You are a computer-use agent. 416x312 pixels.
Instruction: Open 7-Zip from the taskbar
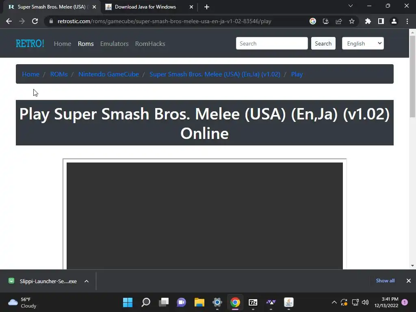coord(253,302)
